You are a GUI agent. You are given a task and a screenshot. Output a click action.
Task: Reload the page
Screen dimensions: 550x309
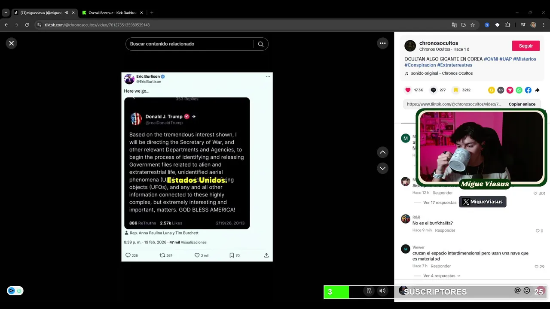[x=27, y=25]
